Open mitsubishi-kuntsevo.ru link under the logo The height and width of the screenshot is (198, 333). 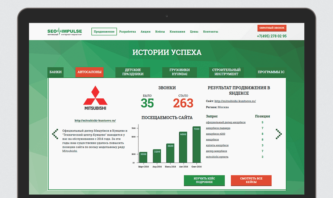coord(95,121)
